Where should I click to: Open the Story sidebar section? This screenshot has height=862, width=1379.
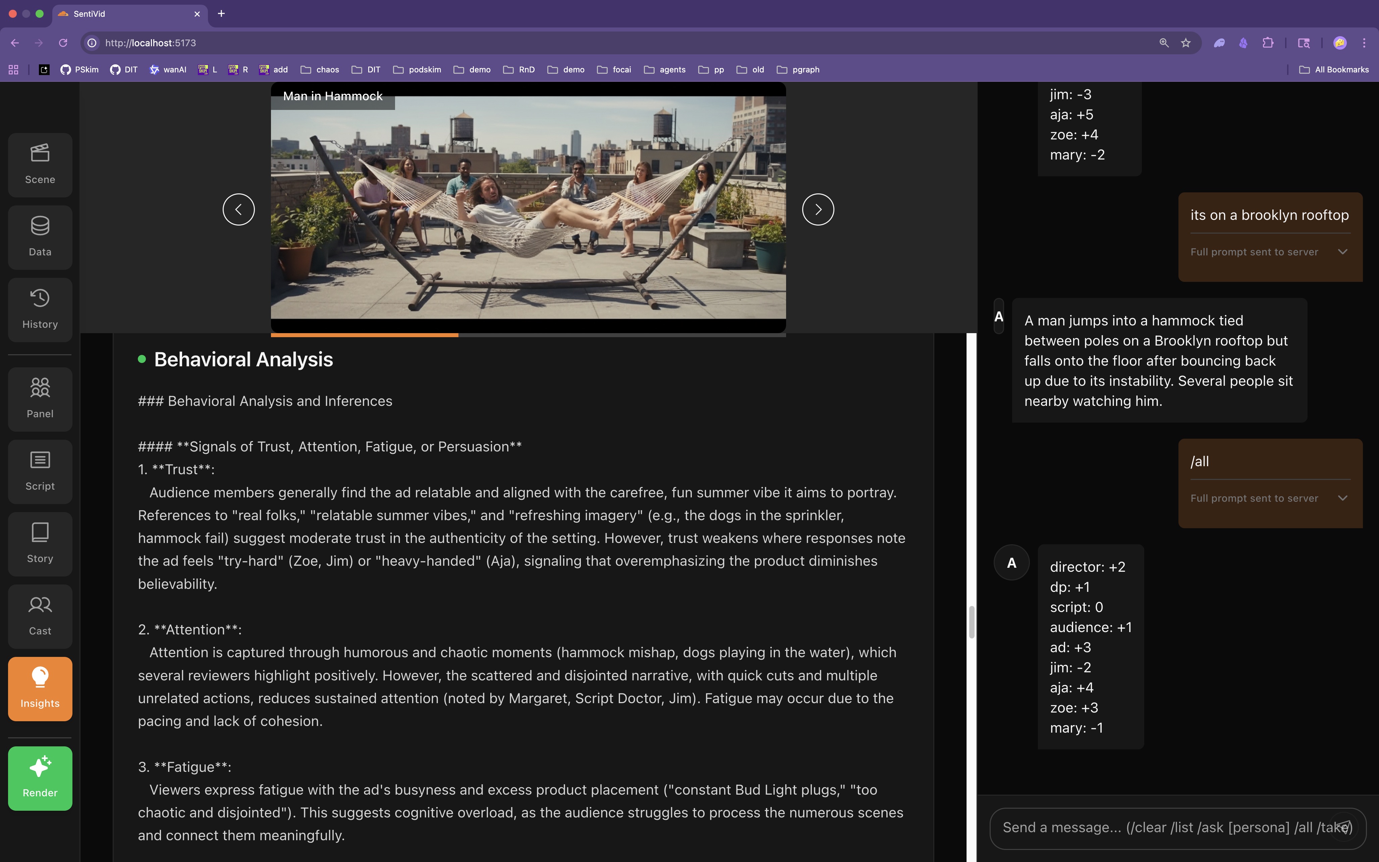tap(40, 544)
